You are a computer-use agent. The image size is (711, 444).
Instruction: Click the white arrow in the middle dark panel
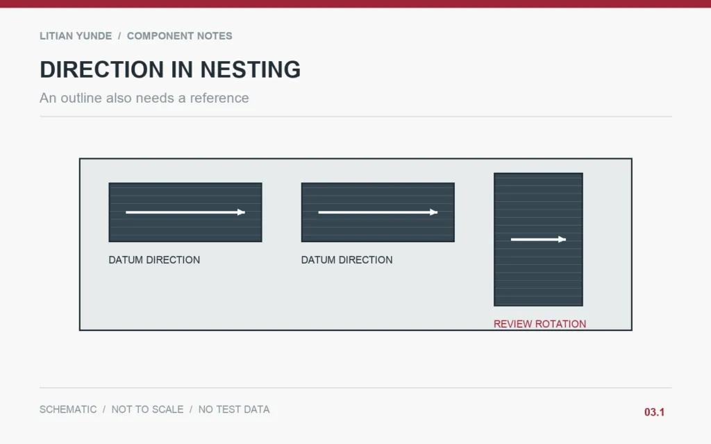click(x=378, y=212)
